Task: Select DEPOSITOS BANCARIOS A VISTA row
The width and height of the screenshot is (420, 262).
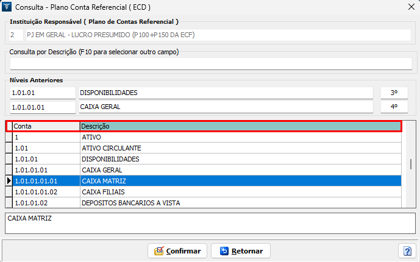Action: pos(240,203)
